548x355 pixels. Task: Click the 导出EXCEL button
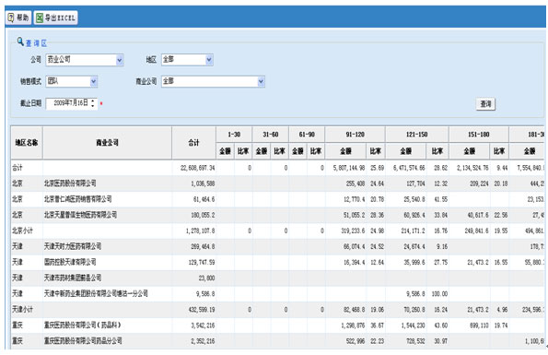(55, 18)
